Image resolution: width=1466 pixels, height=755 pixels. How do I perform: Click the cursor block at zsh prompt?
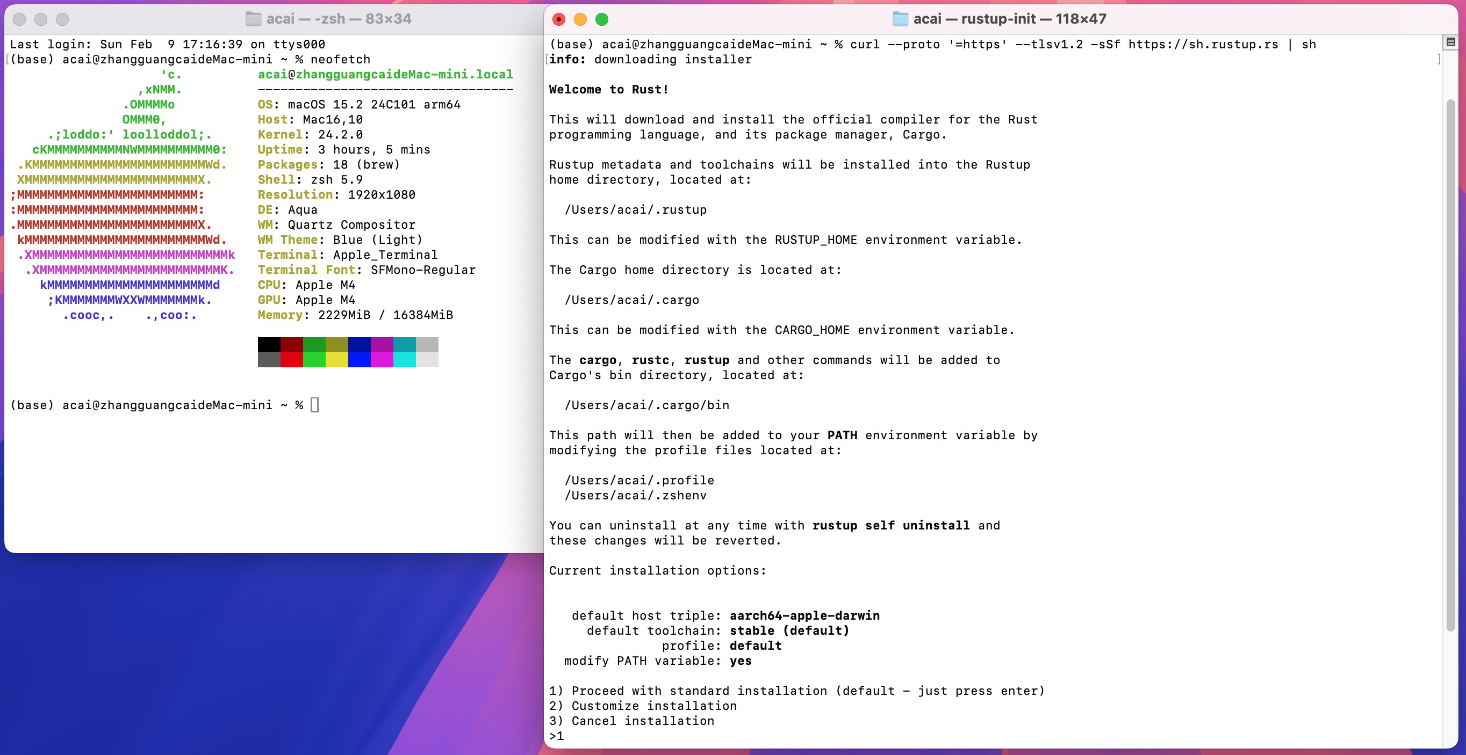tap(315, 405)
